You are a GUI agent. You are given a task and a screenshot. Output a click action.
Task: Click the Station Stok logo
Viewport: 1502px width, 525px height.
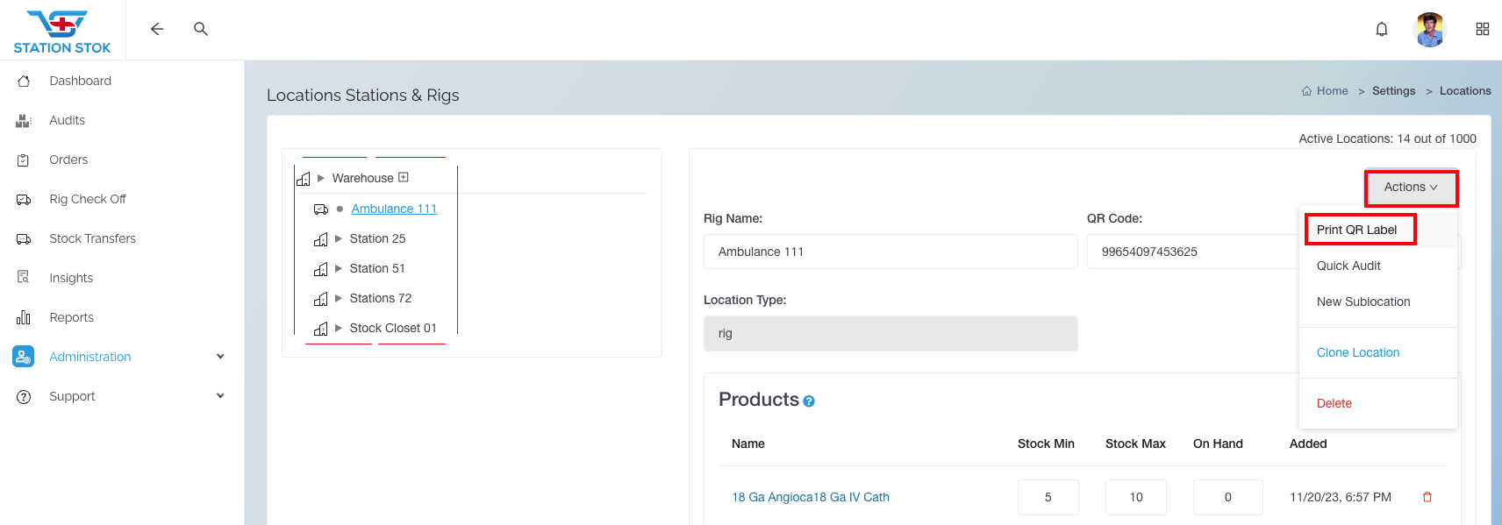[x=62, y=32]
